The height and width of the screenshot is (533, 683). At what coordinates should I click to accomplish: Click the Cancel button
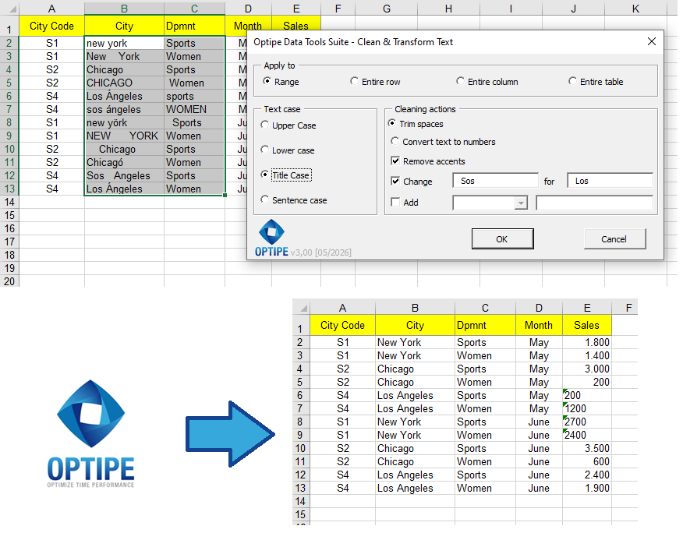click(x=614, y=239)
